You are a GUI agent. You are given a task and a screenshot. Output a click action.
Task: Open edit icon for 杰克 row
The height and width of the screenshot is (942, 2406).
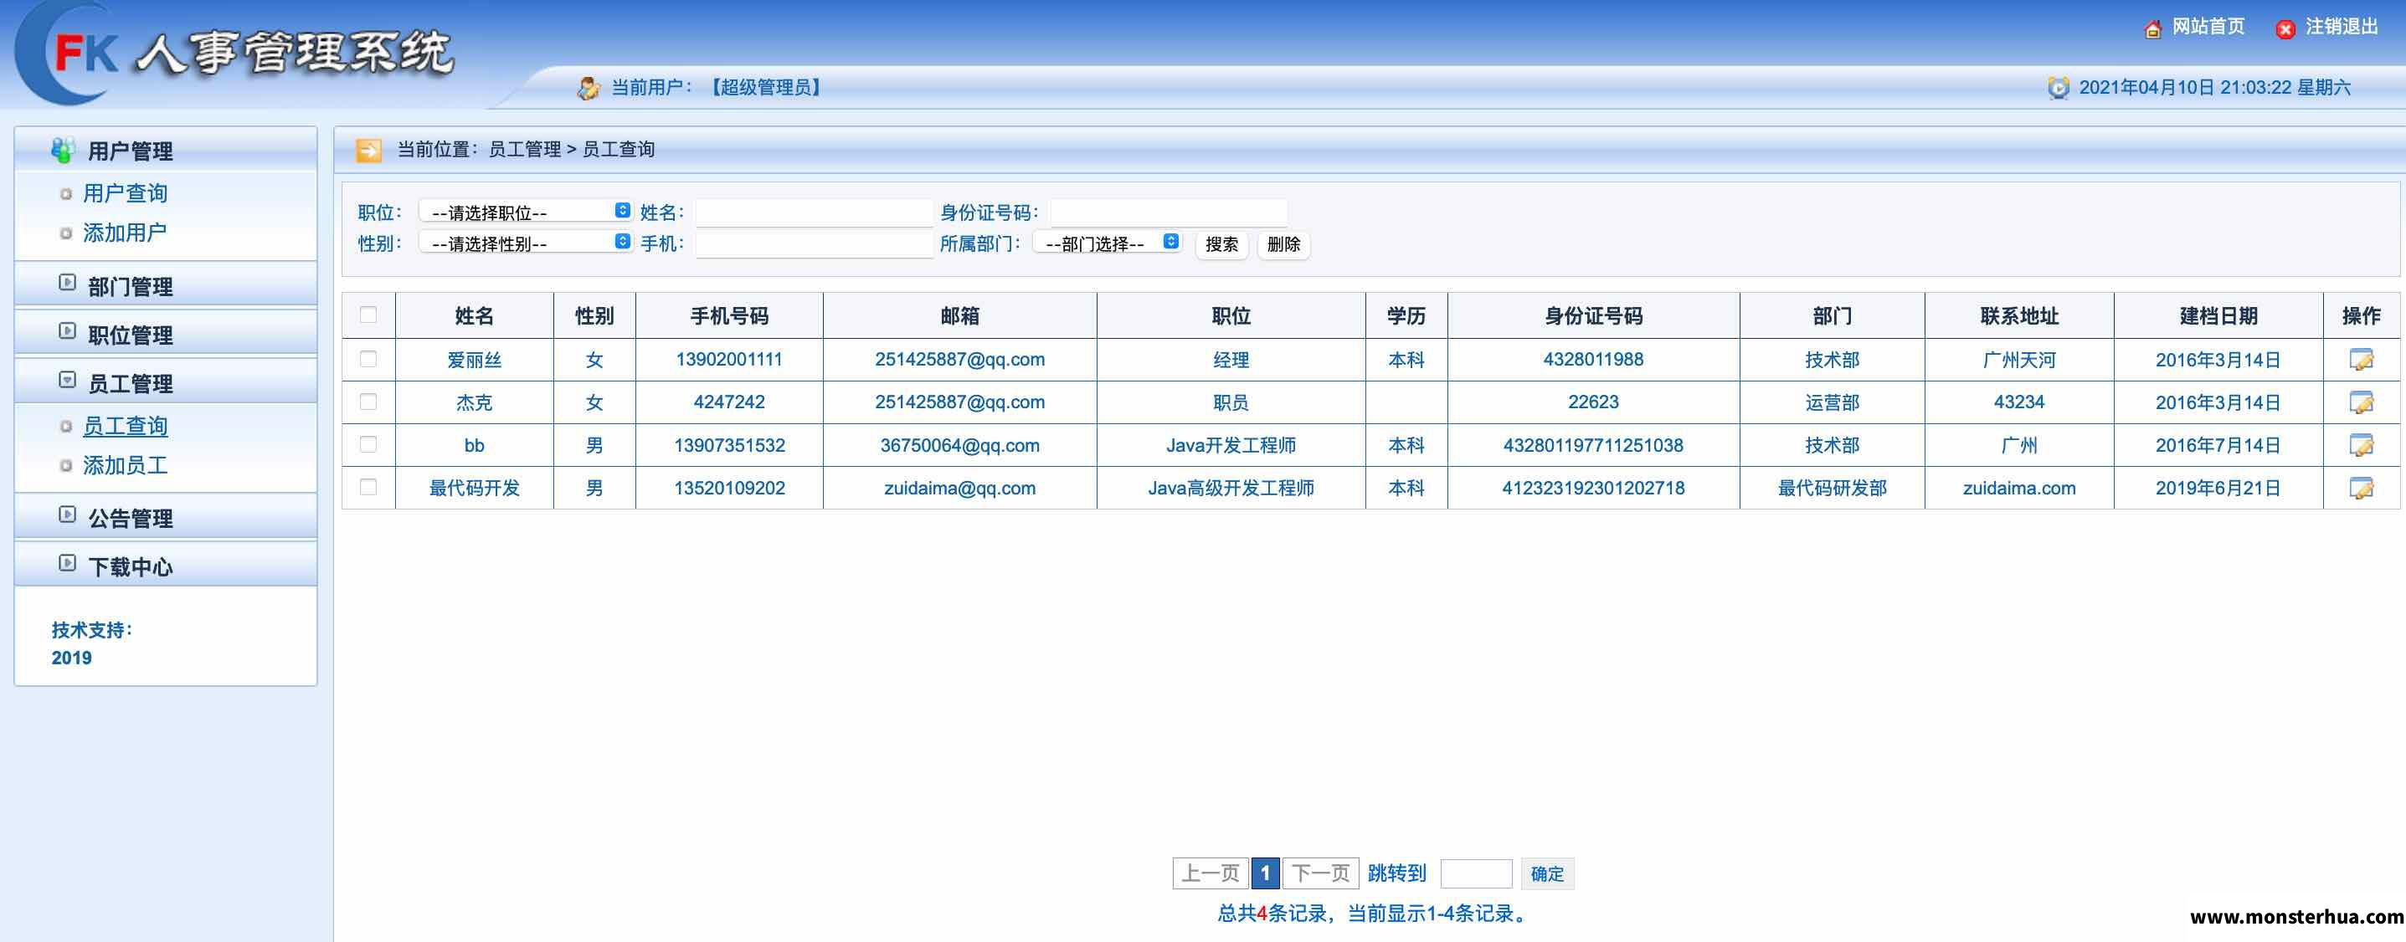2360,402
